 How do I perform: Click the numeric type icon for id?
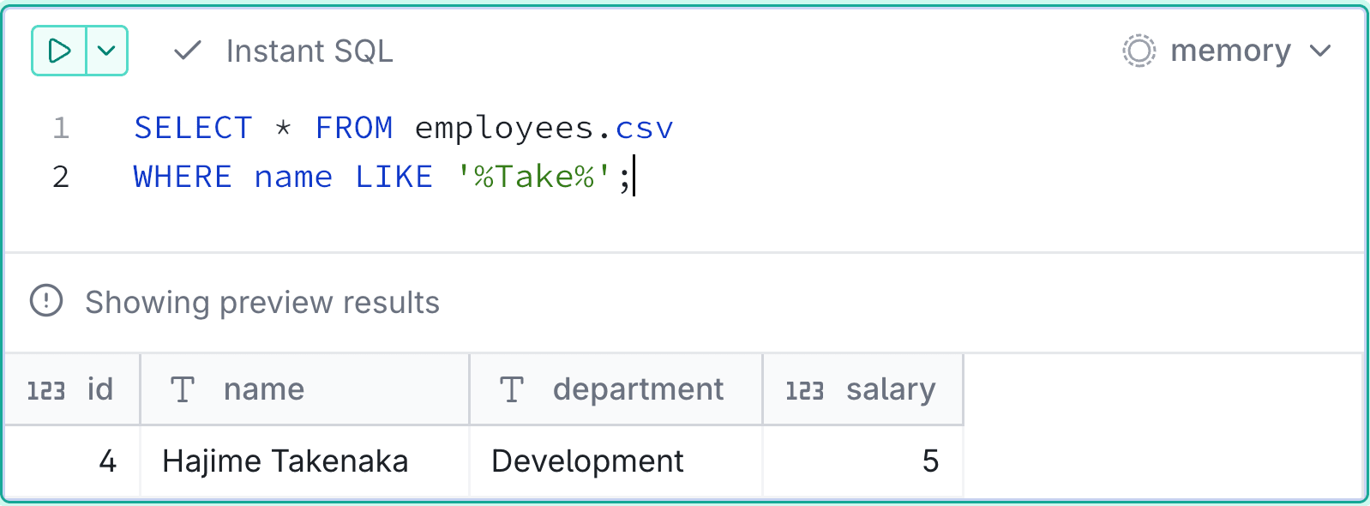(x=46, y=391)
